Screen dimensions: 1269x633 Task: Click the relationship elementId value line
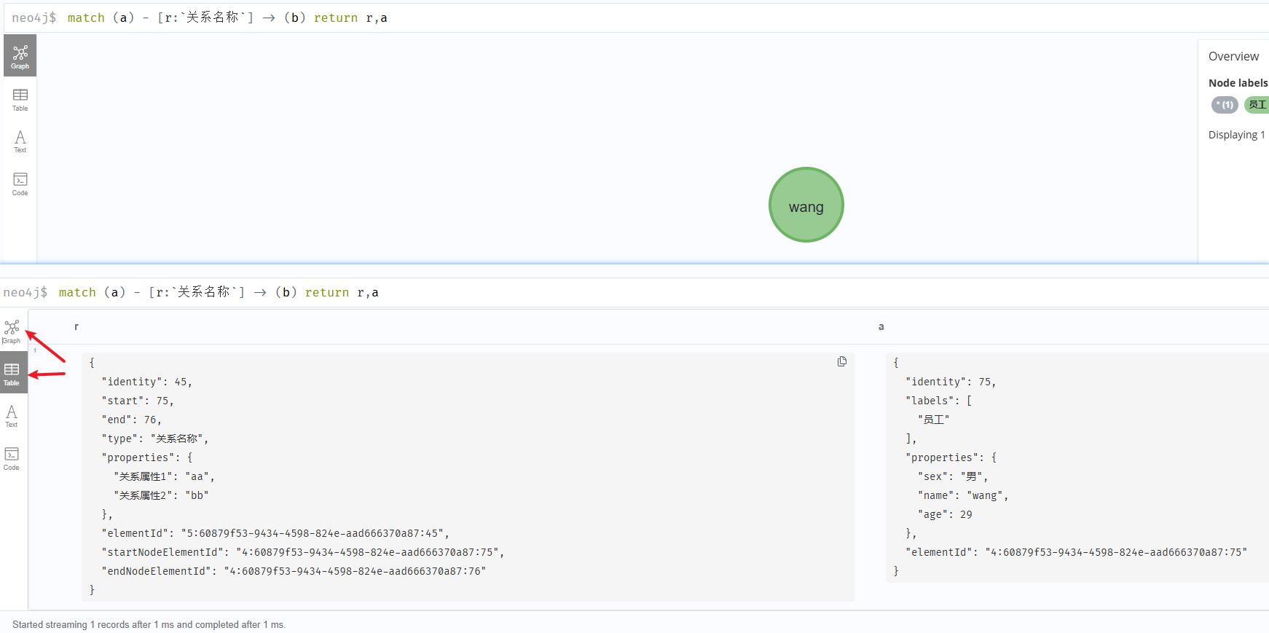[x=275, y=533]
